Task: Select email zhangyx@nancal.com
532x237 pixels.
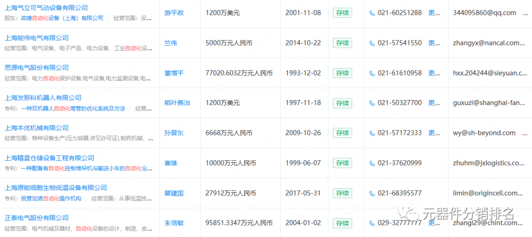Action: 489,43
